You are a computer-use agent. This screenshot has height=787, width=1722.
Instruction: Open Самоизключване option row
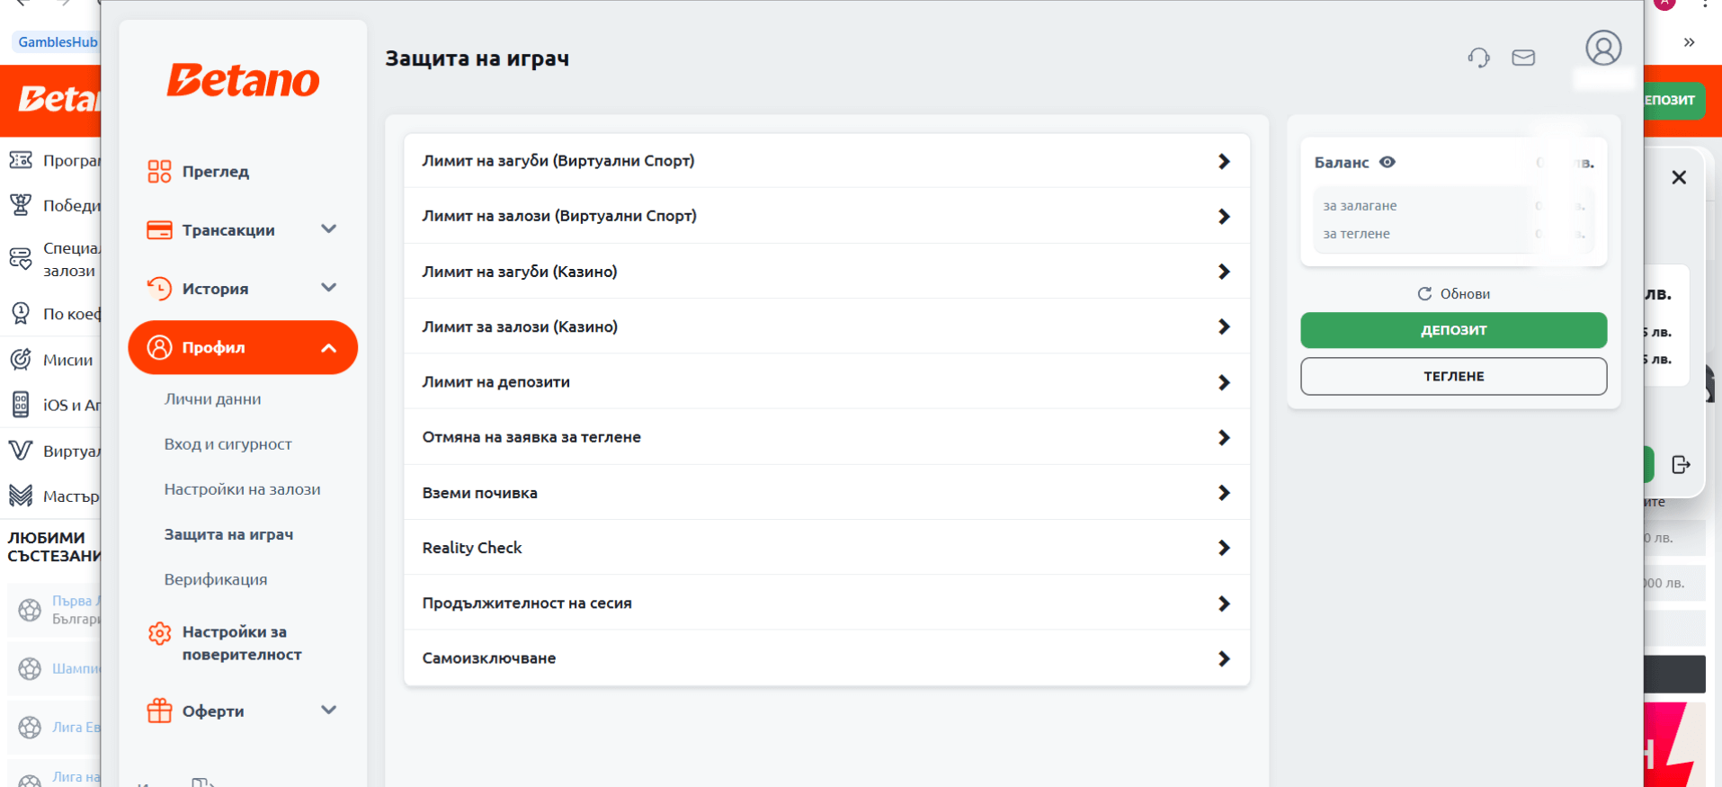(826, 658)
